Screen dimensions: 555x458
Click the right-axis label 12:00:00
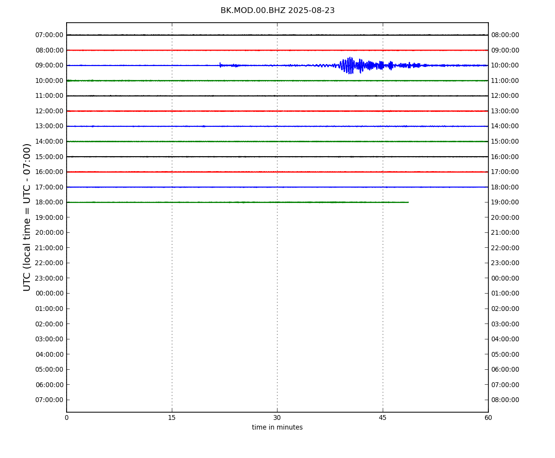[x=505, y=96]
